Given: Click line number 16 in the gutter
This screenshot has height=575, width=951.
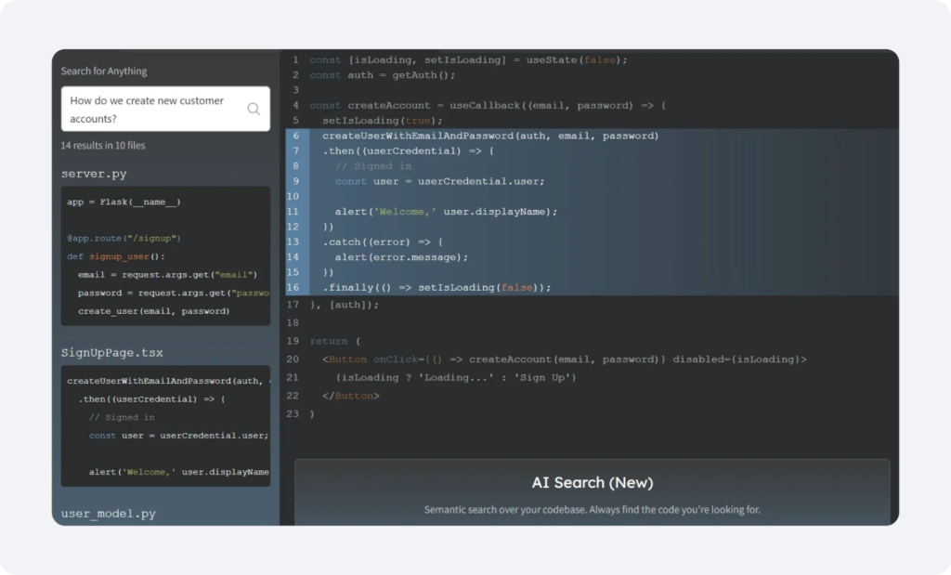Looking at the screenshot, I should [293, 288].
